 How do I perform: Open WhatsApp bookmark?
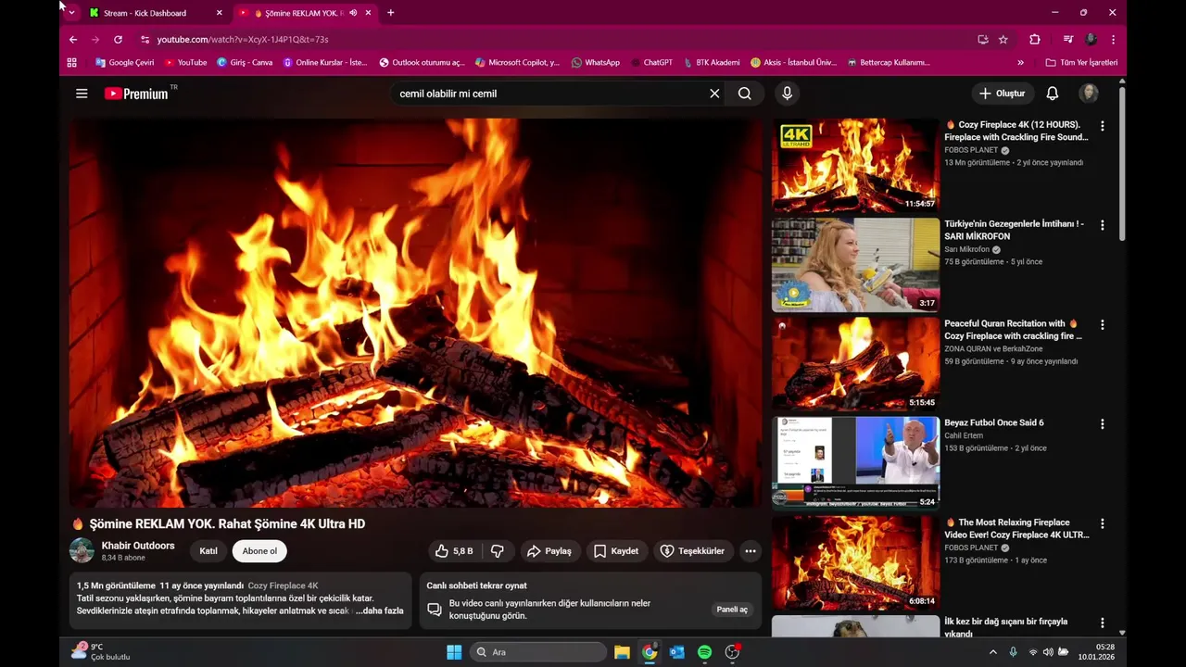[596, 63]
